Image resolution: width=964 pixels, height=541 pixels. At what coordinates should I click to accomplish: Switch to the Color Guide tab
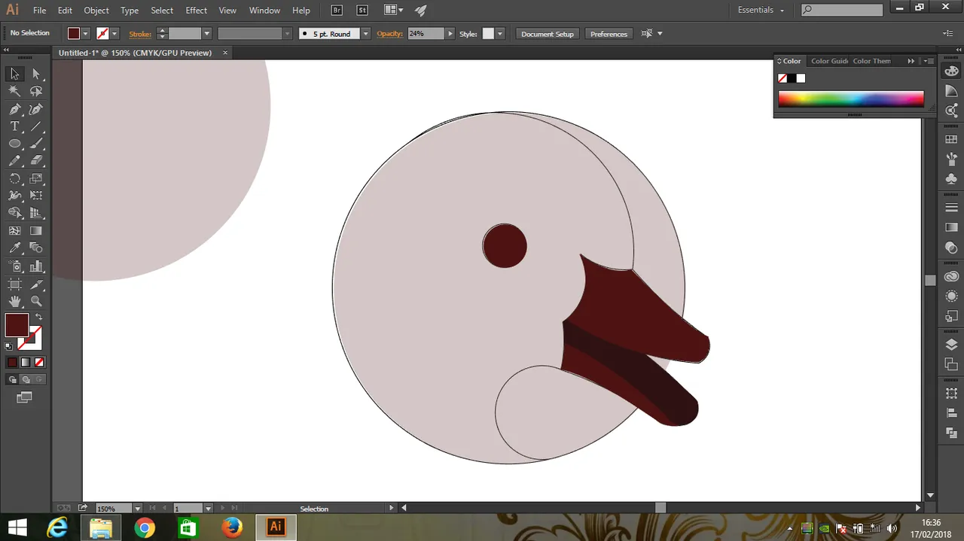pos(829,61)
